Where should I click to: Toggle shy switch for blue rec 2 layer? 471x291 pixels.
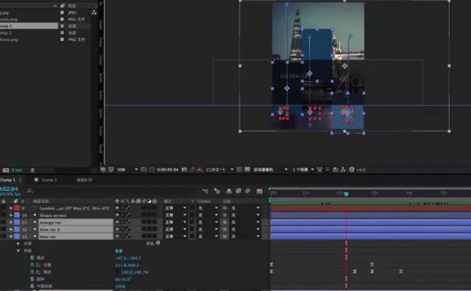tap(117, 229)
